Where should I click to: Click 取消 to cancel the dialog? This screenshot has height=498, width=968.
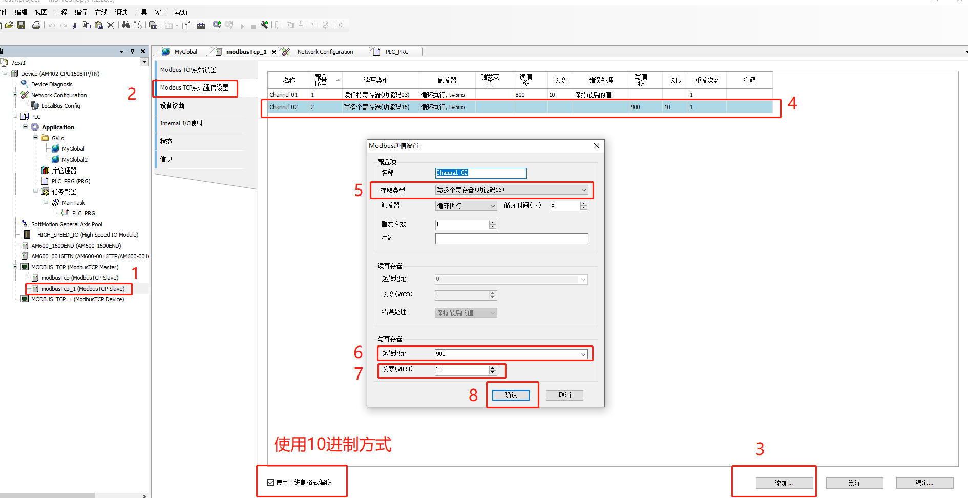click(564, 395)
